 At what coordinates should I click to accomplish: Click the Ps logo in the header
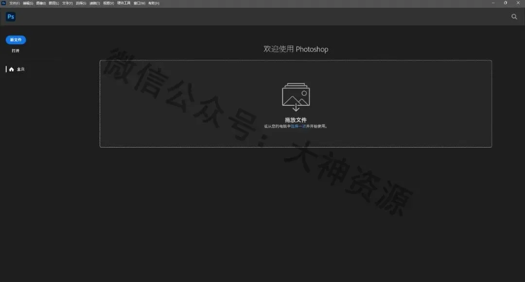pyautogui.click(x=11, y=17)
